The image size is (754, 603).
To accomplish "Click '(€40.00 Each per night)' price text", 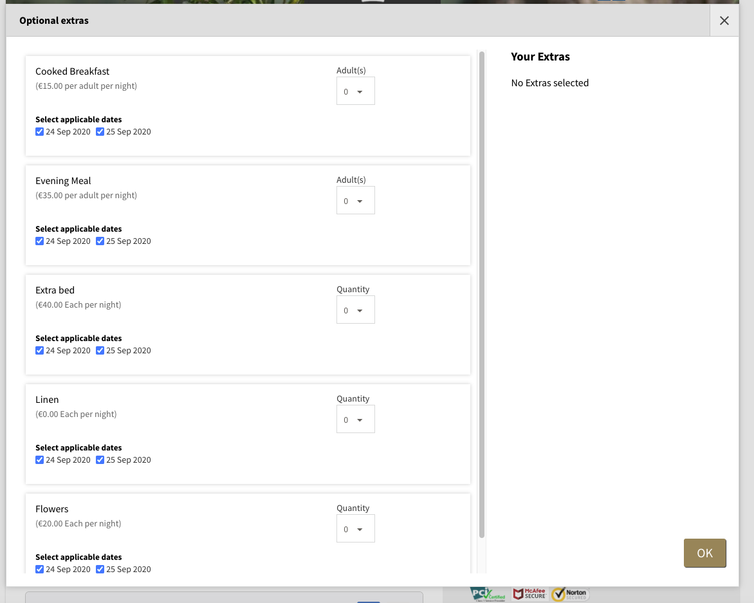I will click(78, 305).
